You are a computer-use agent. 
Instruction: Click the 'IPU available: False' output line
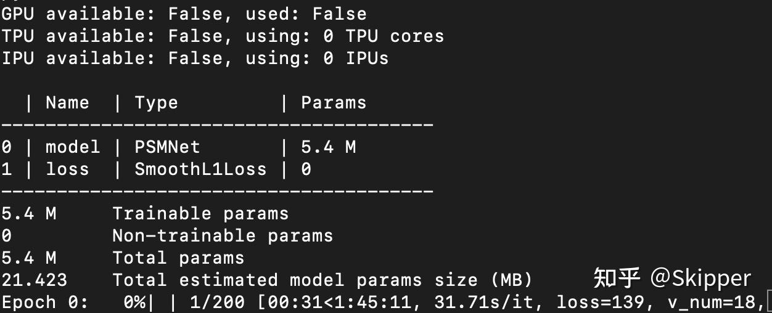point(195,59)
